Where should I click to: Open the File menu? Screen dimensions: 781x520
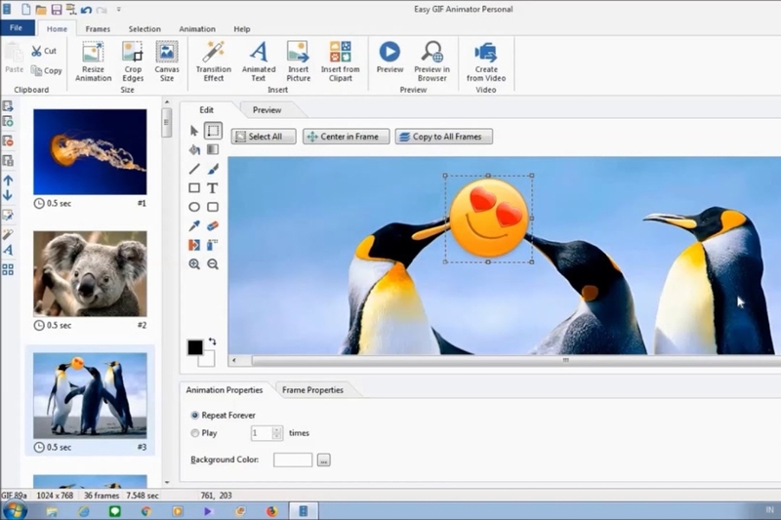pos(17,28)
